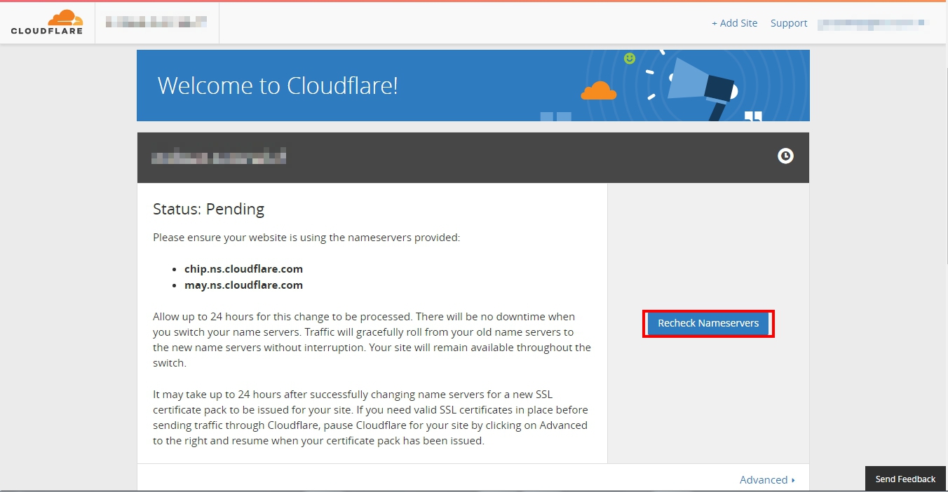Click the orange cloud above the CLOUDFLARE wordmark
Viewport: 948px width, 492px height.
(x=65, y=17)
